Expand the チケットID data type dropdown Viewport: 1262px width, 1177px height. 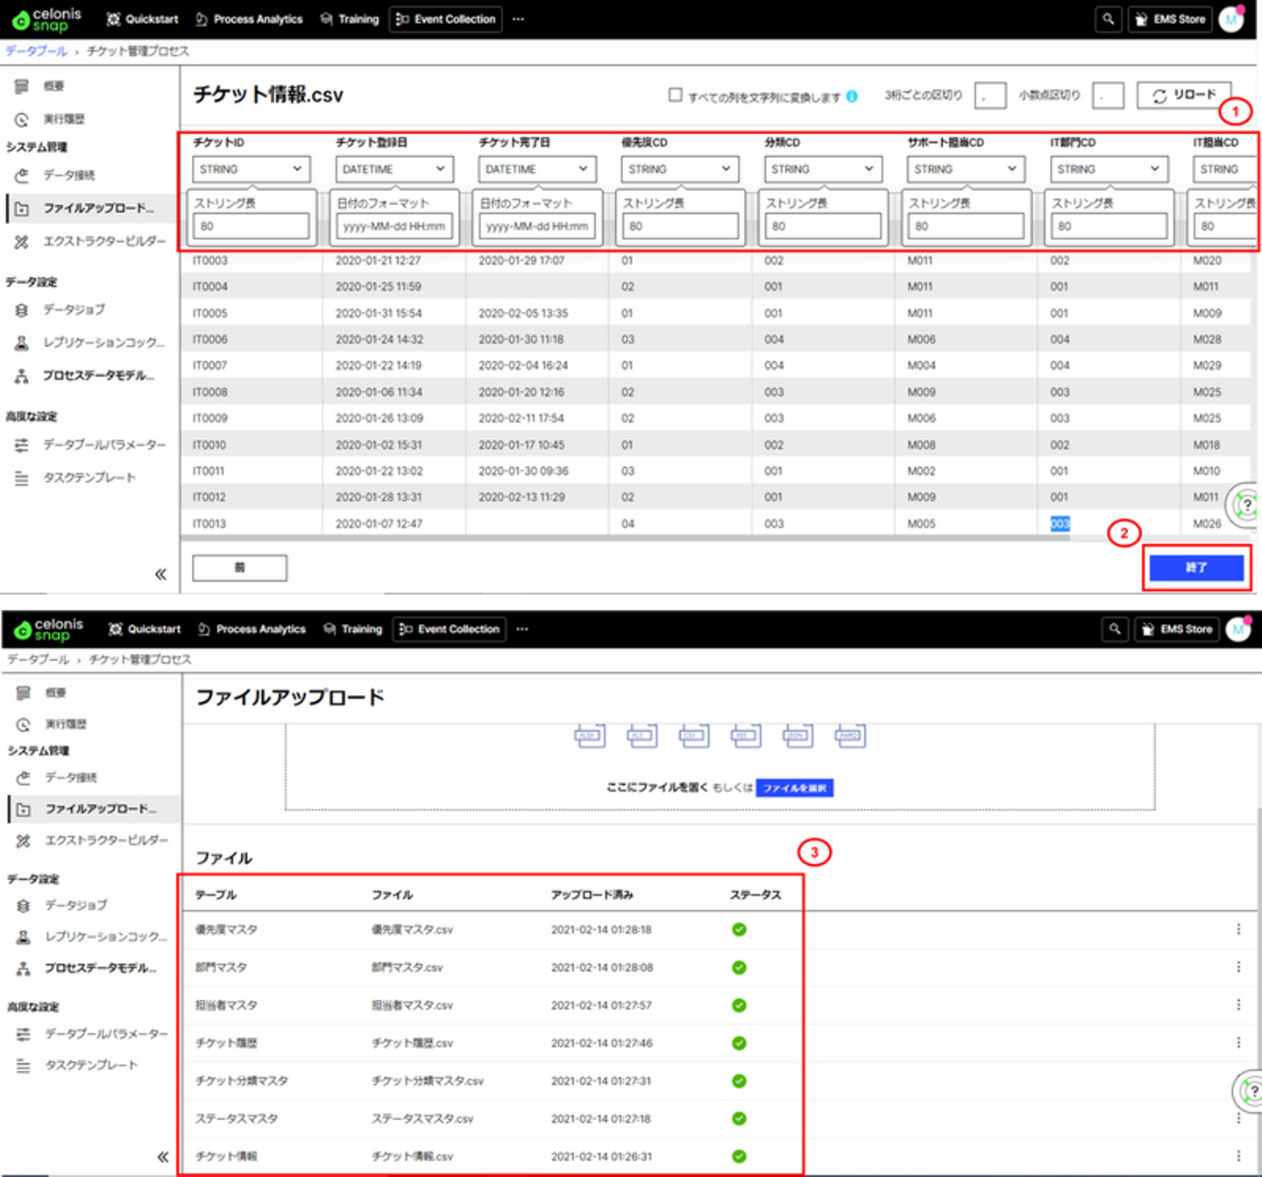click(250, 169)
